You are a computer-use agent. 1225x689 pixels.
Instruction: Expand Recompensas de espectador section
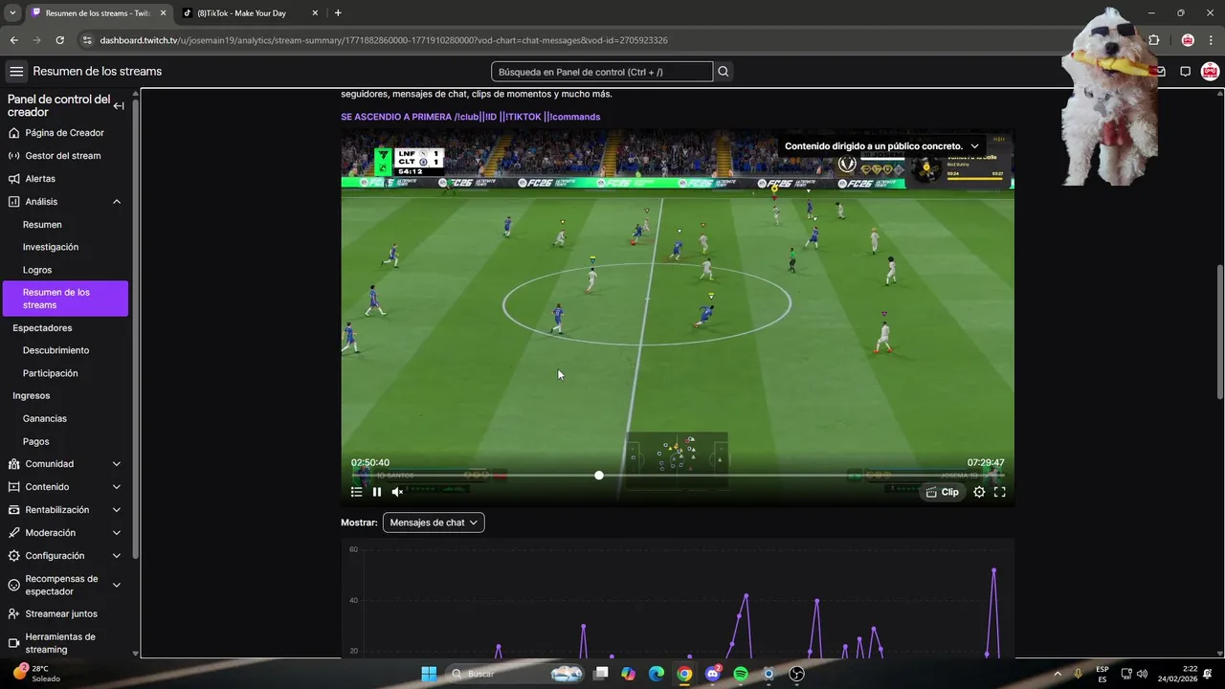[117, 585]
